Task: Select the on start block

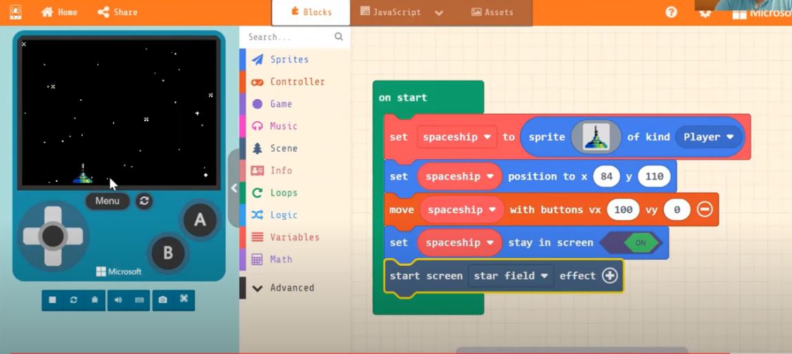Action: click(x=403, y=98)
